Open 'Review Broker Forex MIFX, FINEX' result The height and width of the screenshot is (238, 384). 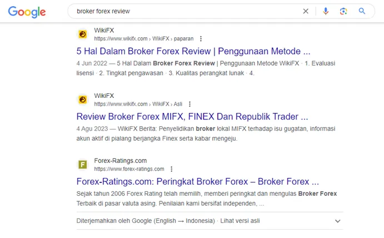click(x=192, y=116)
